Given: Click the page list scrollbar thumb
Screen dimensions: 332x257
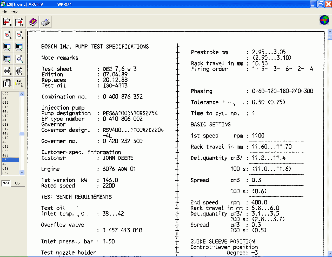Looking at the screenshot, I should click(22, 134).
